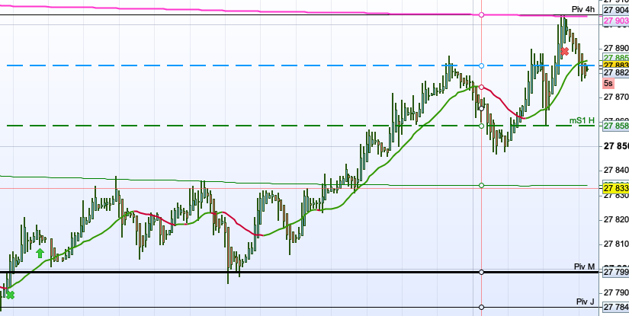Click the 27 904 price tag
Screen dimensions: 629x316
[x=616, y=11]
